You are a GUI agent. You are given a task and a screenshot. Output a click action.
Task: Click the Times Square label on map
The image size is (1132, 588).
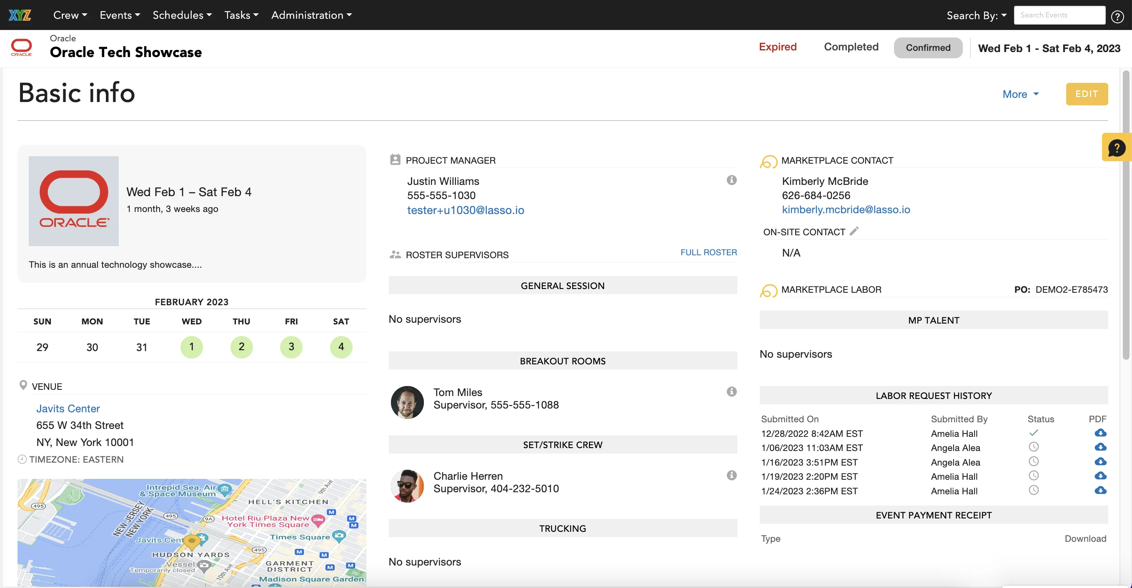[x=299, y=537]
